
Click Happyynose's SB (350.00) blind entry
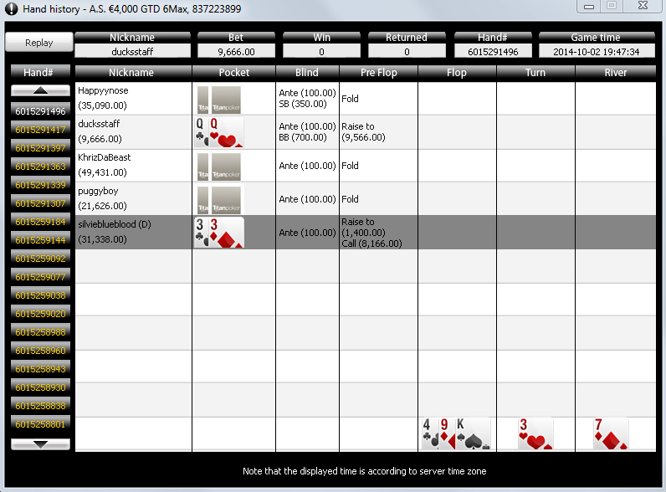coord(302,104)
